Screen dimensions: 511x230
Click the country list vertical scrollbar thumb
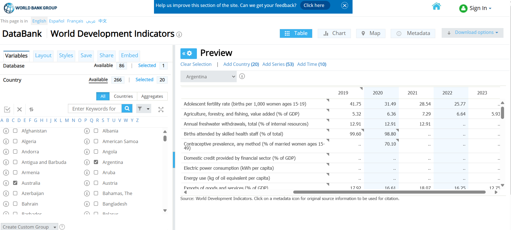pos(165,138)
